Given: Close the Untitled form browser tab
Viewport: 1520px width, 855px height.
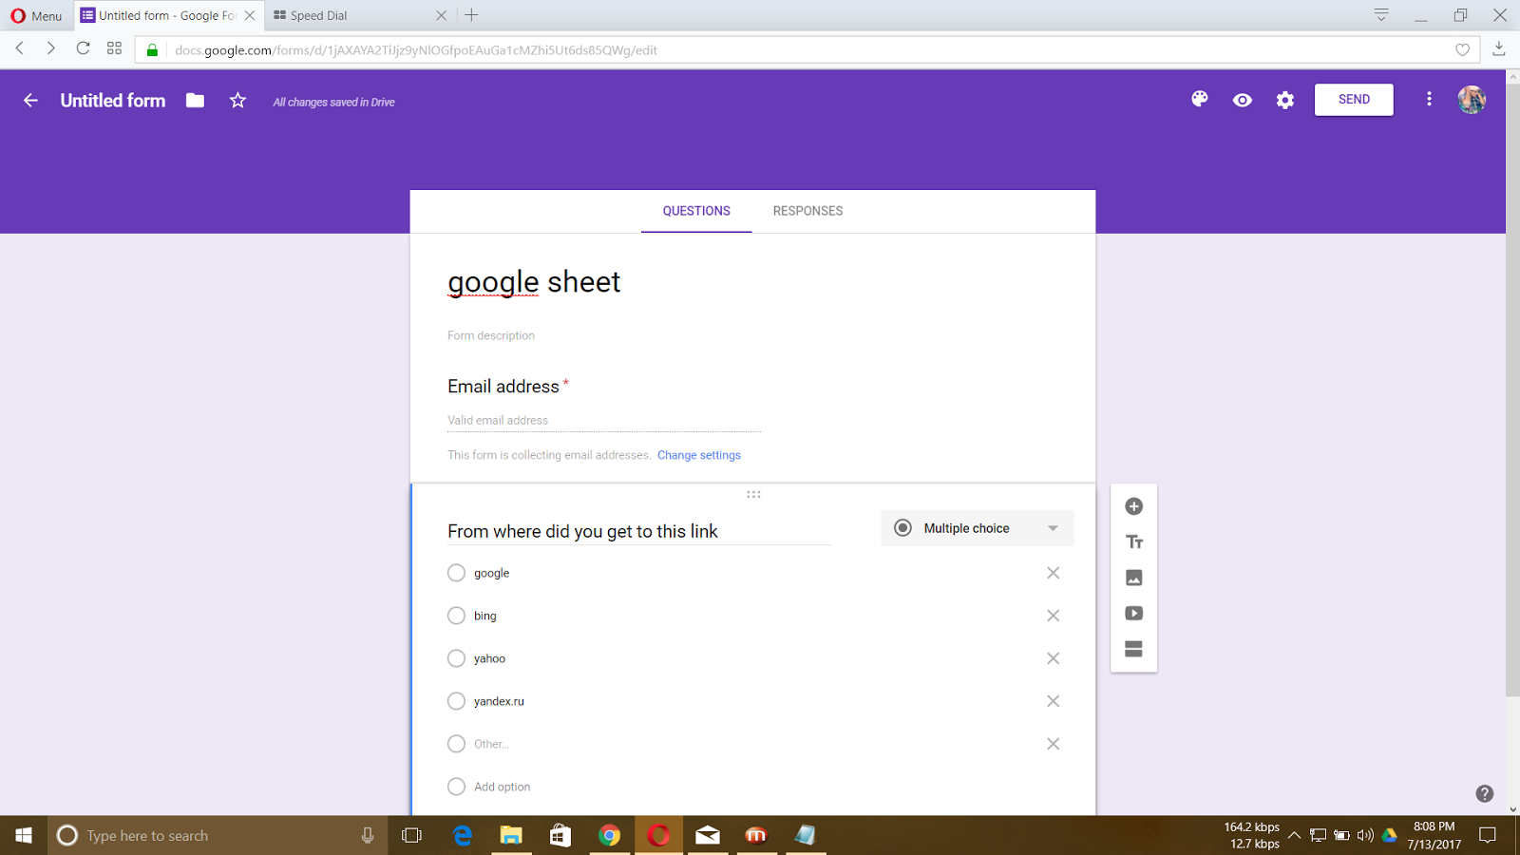Looking at the screenshot, I should 250,15.
